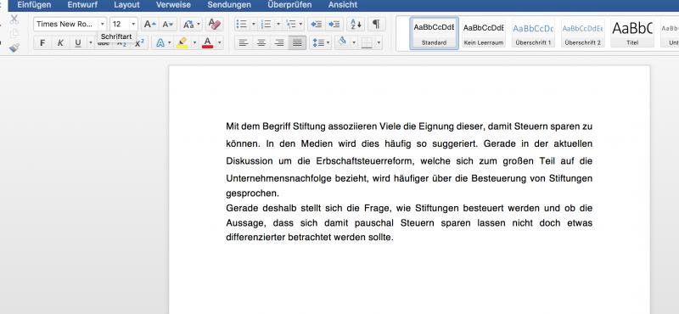
Task: Click the bulleted list icon
Action: tap(242, 25)
